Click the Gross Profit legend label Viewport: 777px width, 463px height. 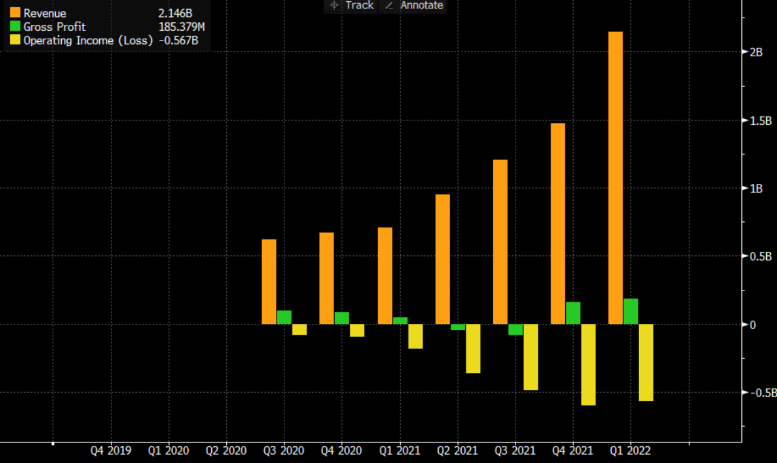pyautogui.click(x=54, y=27)
